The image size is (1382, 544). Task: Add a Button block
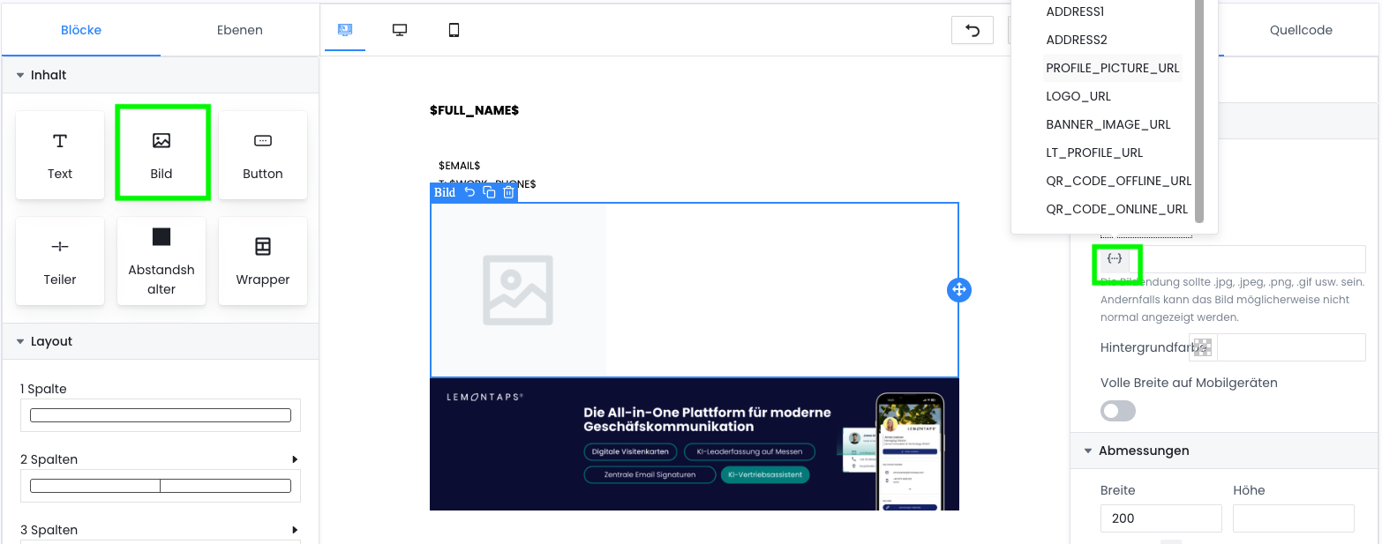pos(262,155)
